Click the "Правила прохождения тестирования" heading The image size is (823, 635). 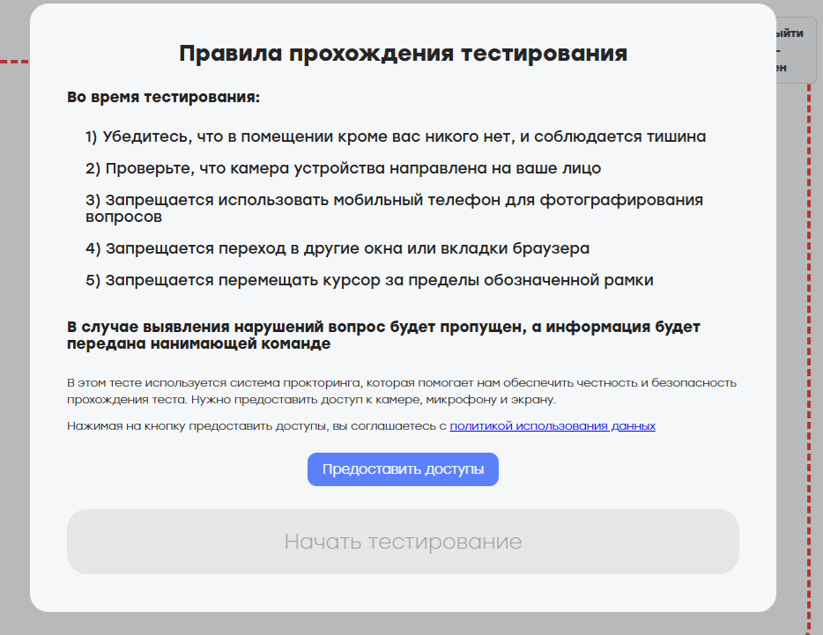click(x=403, y=54)
